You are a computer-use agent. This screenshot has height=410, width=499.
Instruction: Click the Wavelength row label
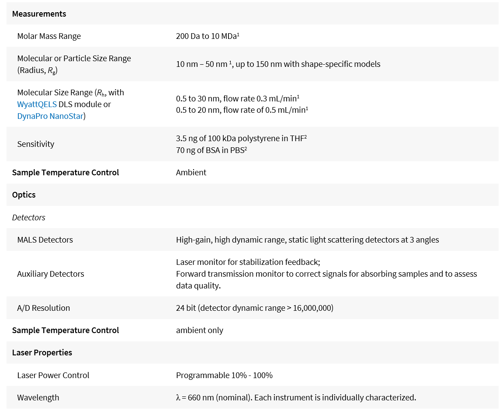point(38,398)
